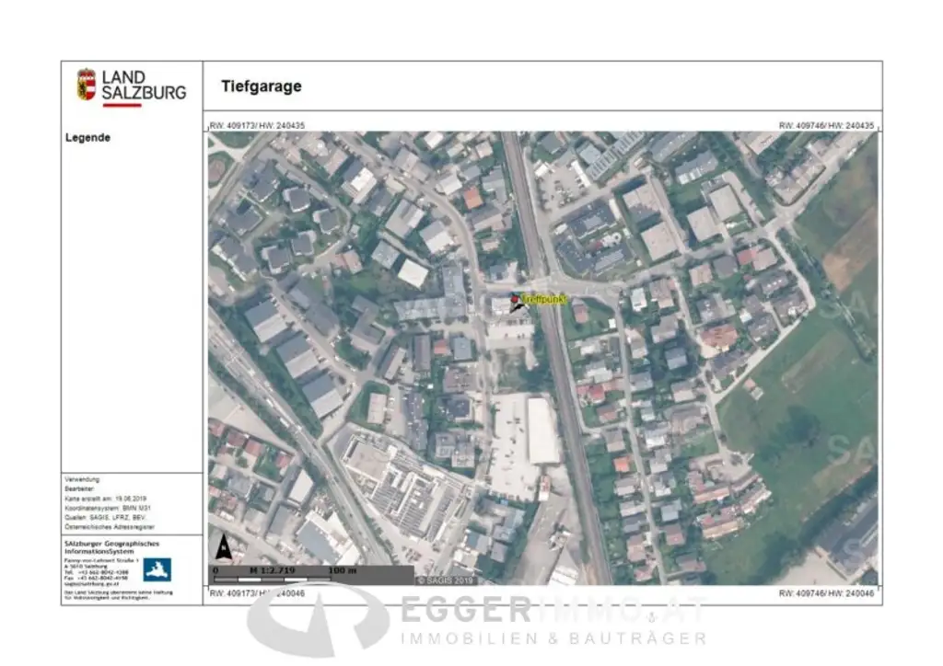Click the black arrow pointer below Treffpunkt pin
The image size is (943, 666).
click(518, 306)
